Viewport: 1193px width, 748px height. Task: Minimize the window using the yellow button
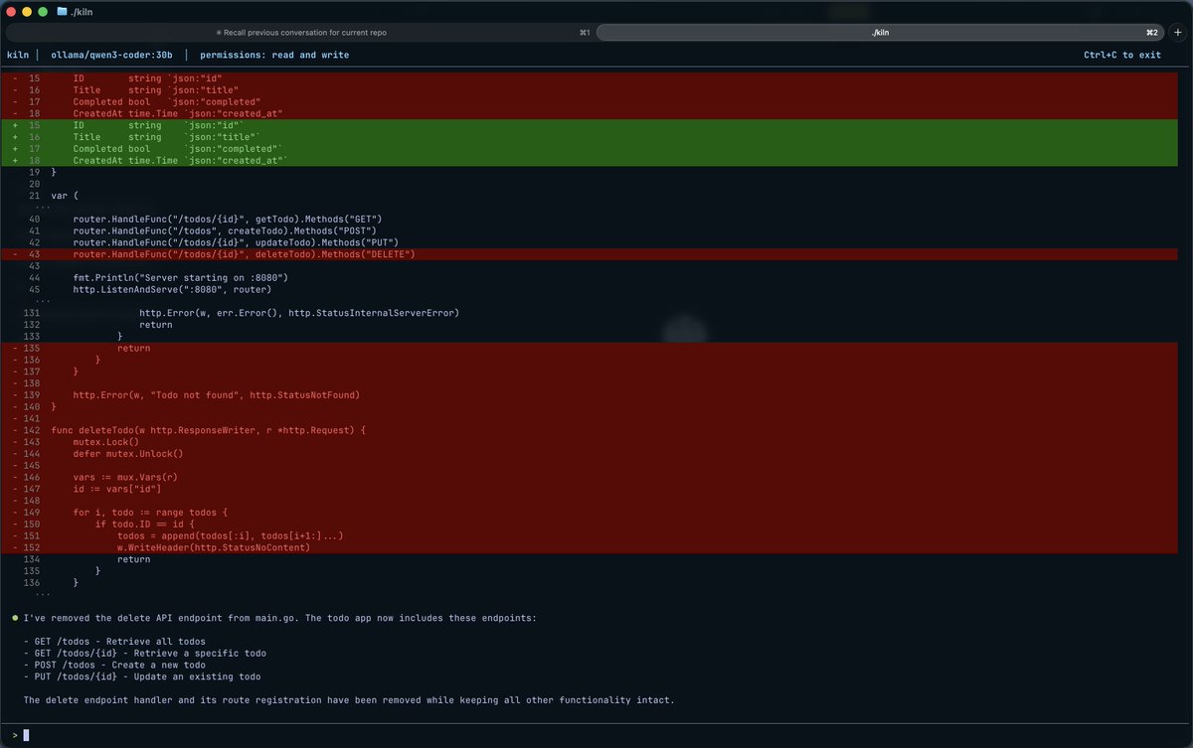[x=28, y=11]
